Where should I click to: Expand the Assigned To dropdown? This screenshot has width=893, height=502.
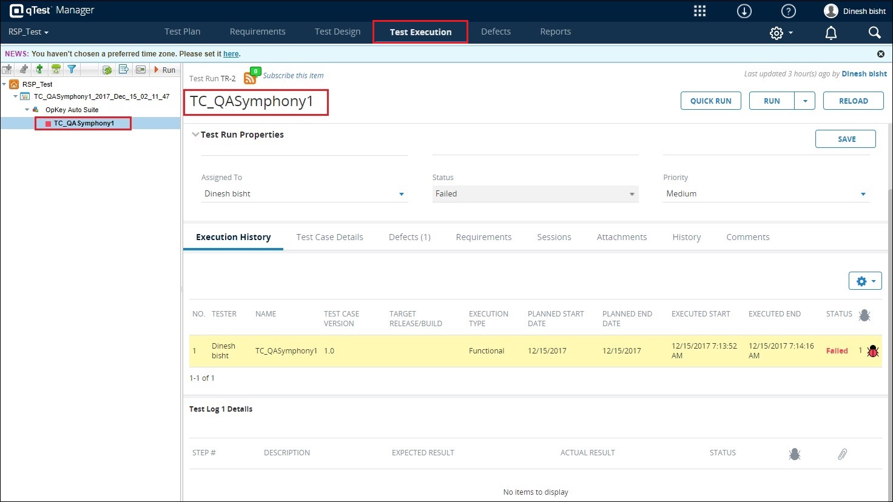click(x=401, y=194)
